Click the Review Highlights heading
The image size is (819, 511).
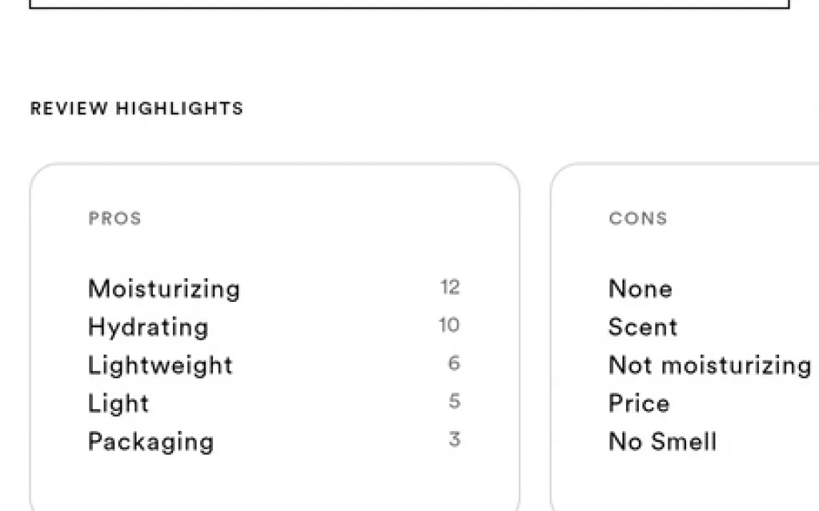point(136,108)
